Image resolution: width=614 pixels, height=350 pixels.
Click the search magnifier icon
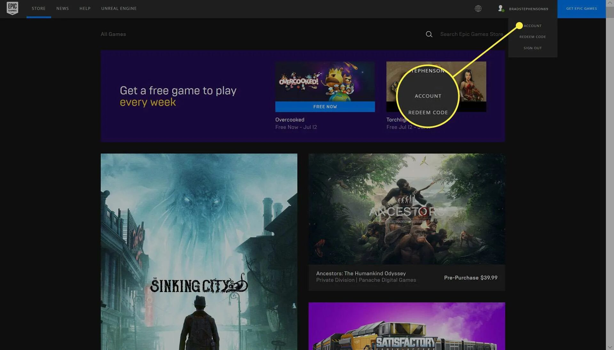pyautogui.click(x=429, y=34)
